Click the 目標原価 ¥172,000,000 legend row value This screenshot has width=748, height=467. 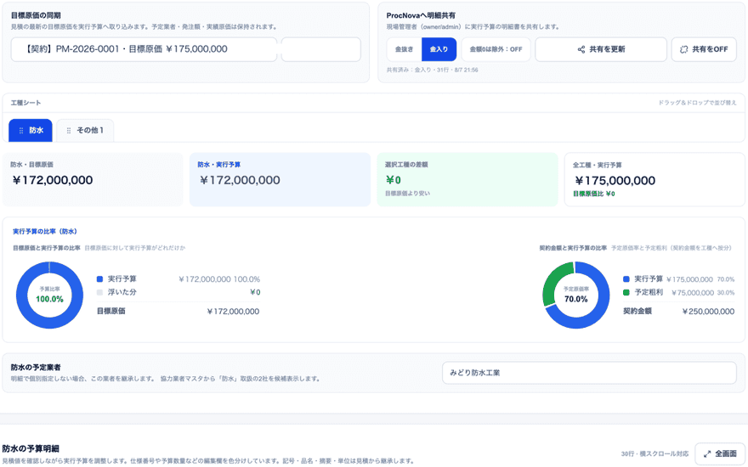point(233,312)
